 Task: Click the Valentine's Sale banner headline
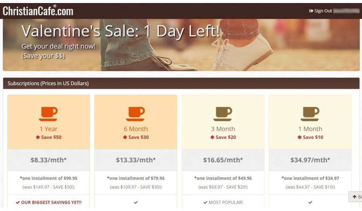point(121,32)
